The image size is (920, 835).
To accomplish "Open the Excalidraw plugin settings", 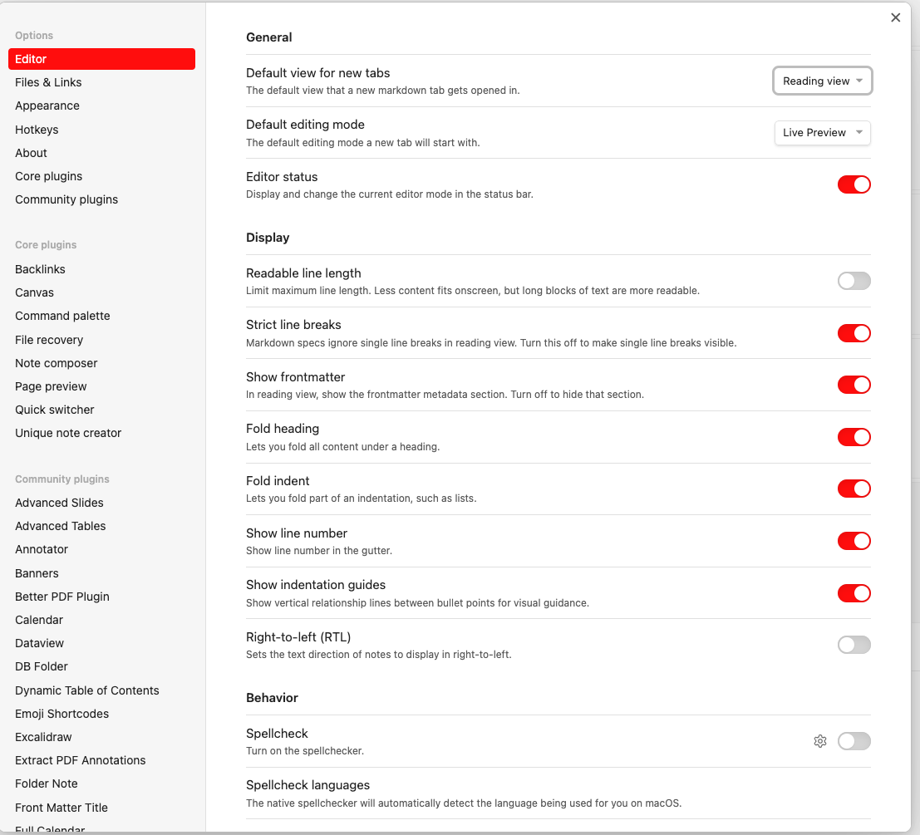I will click(x=42, y=737).
